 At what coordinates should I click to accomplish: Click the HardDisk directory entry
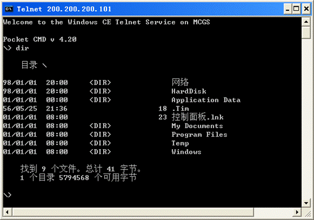tap(189, 91)
